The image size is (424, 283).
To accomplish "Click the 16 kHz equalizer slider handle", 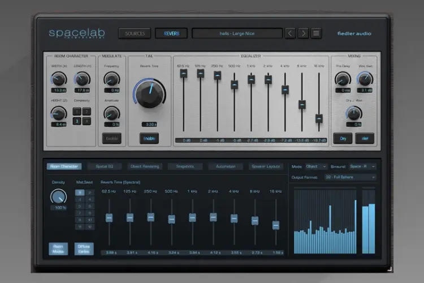I will coord(319,118).
